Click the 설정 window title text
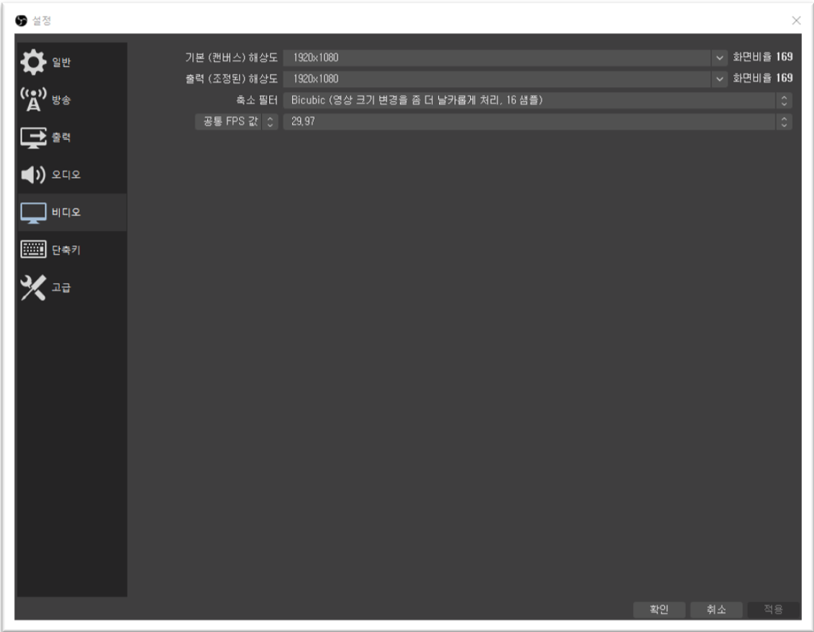814x632 pixels. [42, 21]
